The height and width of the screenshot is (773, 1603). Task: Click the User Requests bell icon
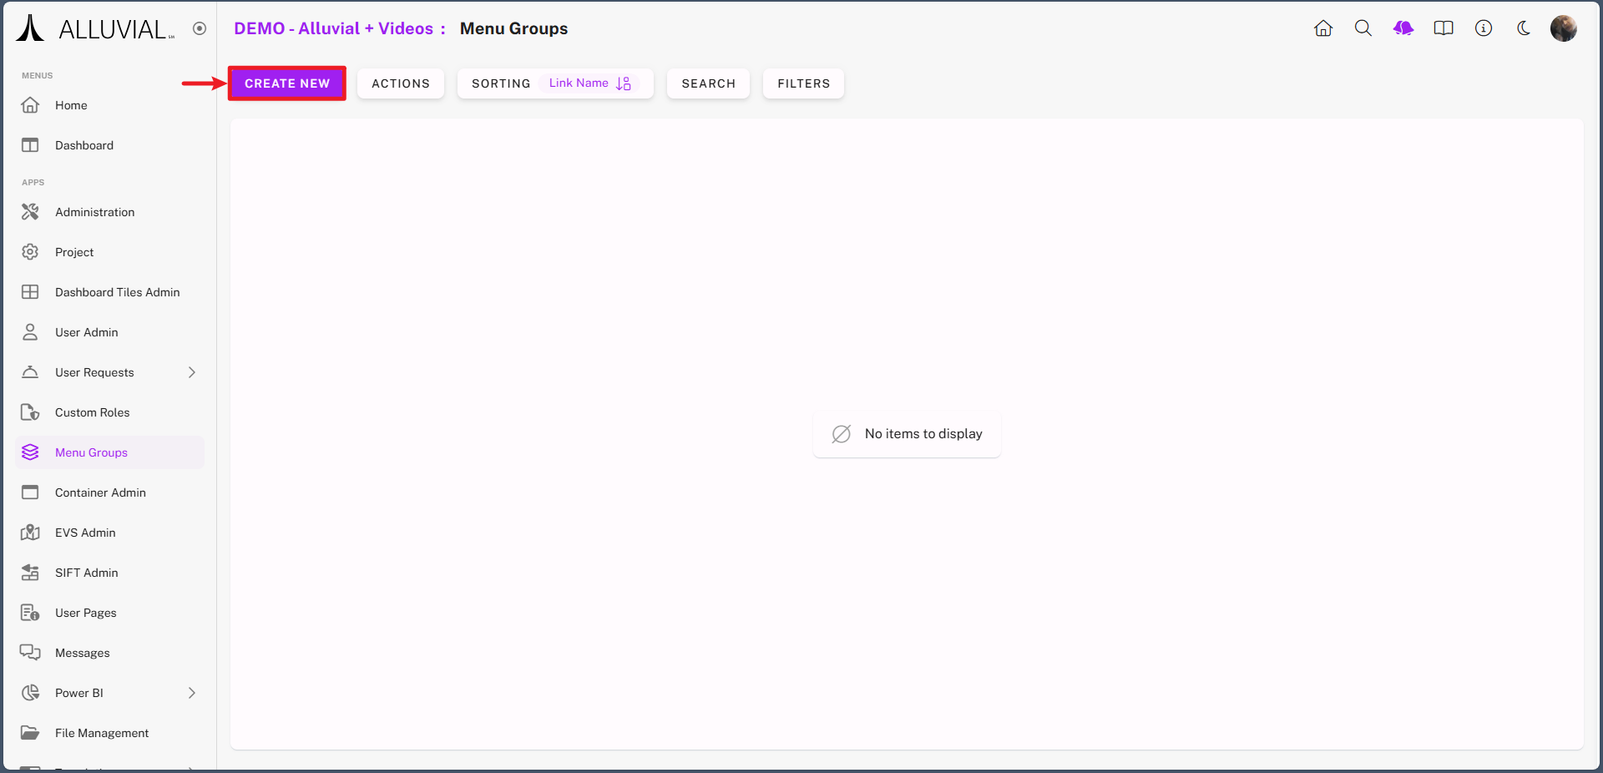coord(30,372)
